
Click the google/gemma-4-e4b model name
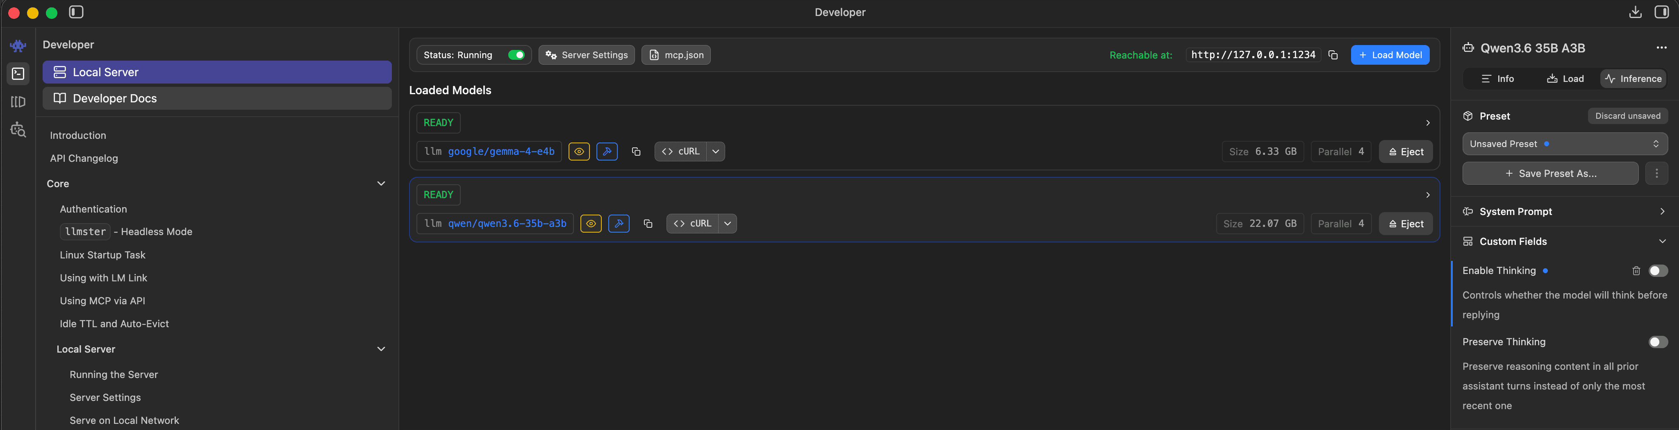point(501,152)
